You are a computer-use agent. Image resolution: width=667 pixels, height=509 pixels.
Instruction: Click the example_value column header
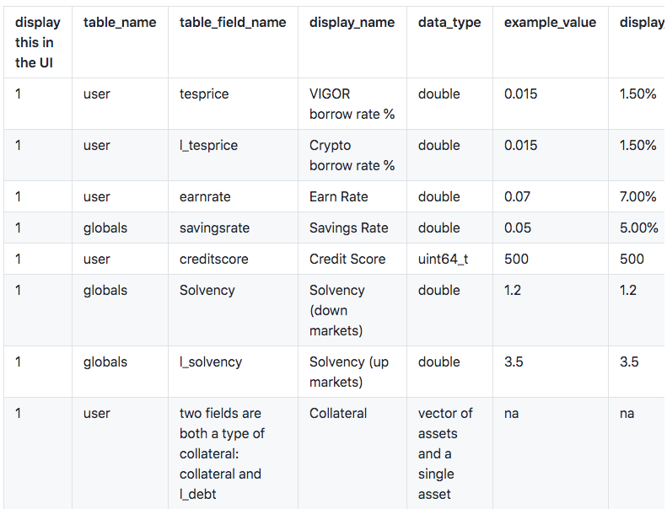[x=550, y=23]
